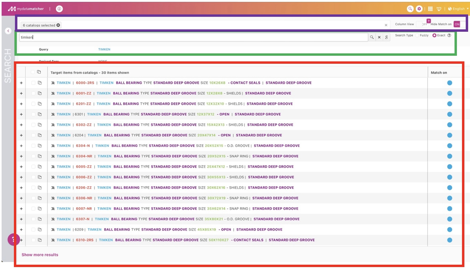Tick the checkbox for the 6007-NR row
Image resolution: width=470 pixels, height=270 pixels.
click(33, 209)
